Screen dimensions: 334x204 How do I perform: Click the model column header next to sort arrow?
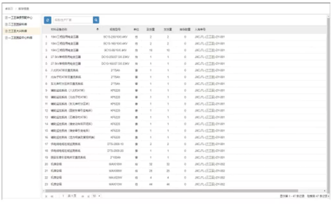[x=115, y=29]
